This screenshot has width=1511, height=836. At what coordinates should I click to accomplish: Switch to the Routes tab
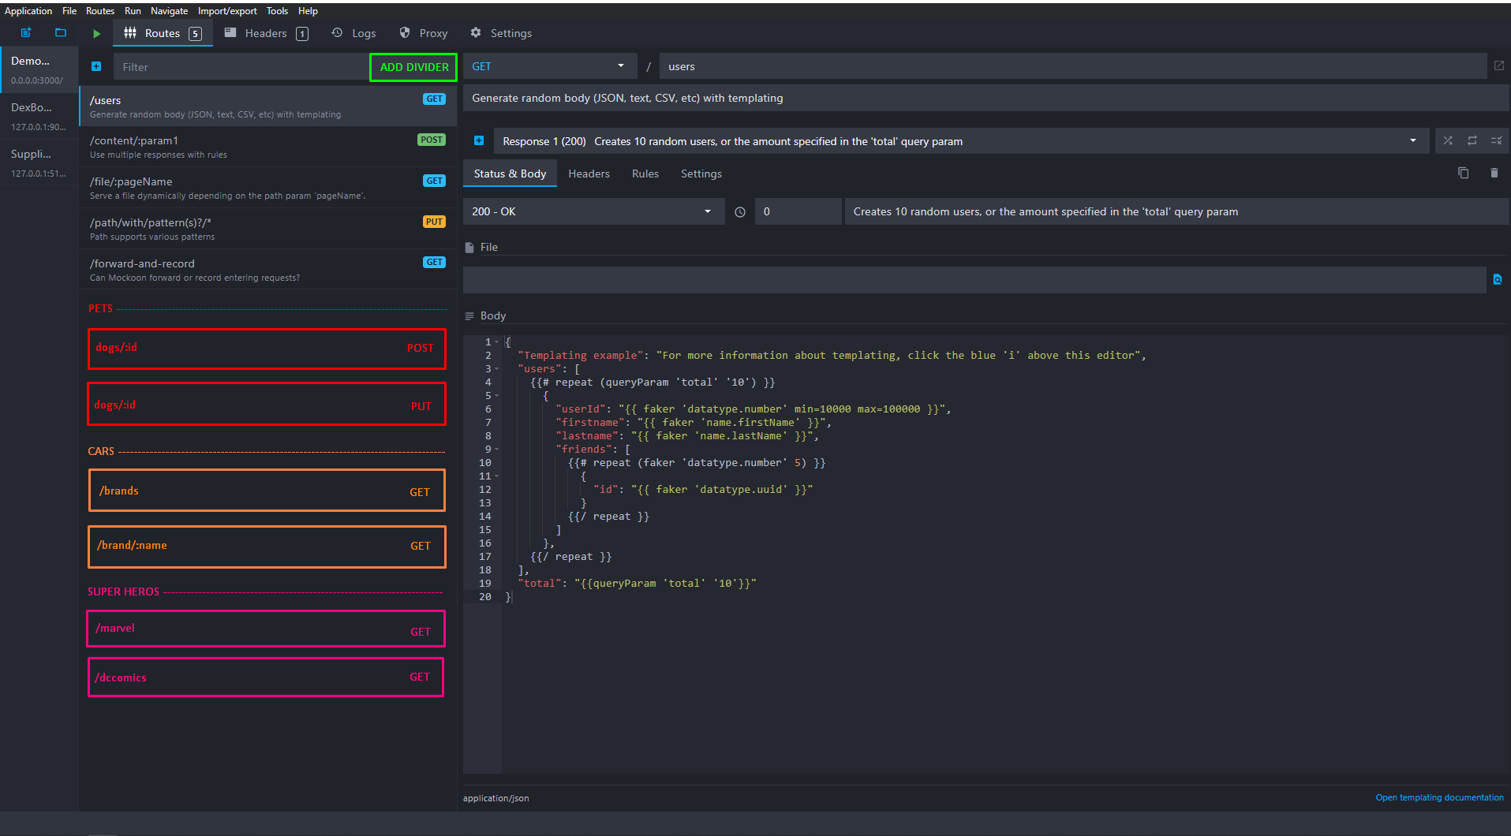click(163, 33)
